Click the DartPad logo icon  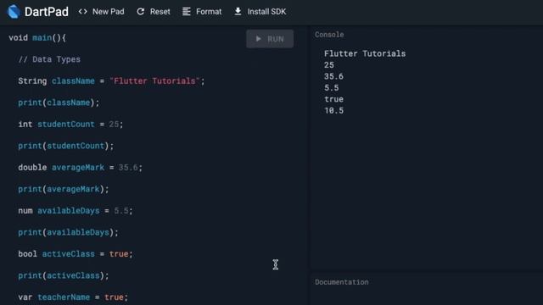tap(14, 12)
